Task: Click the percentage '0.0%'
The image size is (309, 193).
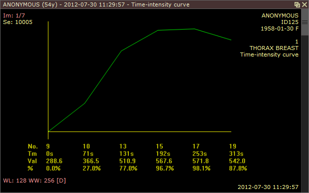Action: coord(53,168)
